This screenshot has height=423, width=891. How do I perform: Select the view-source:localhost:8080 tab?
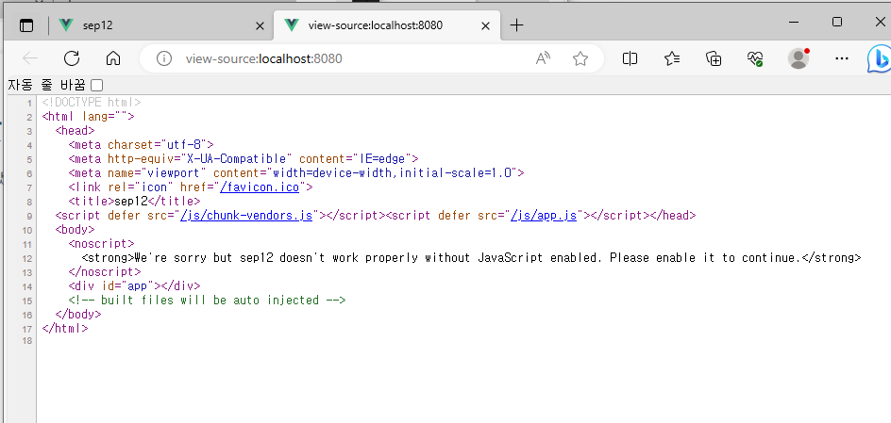pyautogui.click(x=388, y=25)
